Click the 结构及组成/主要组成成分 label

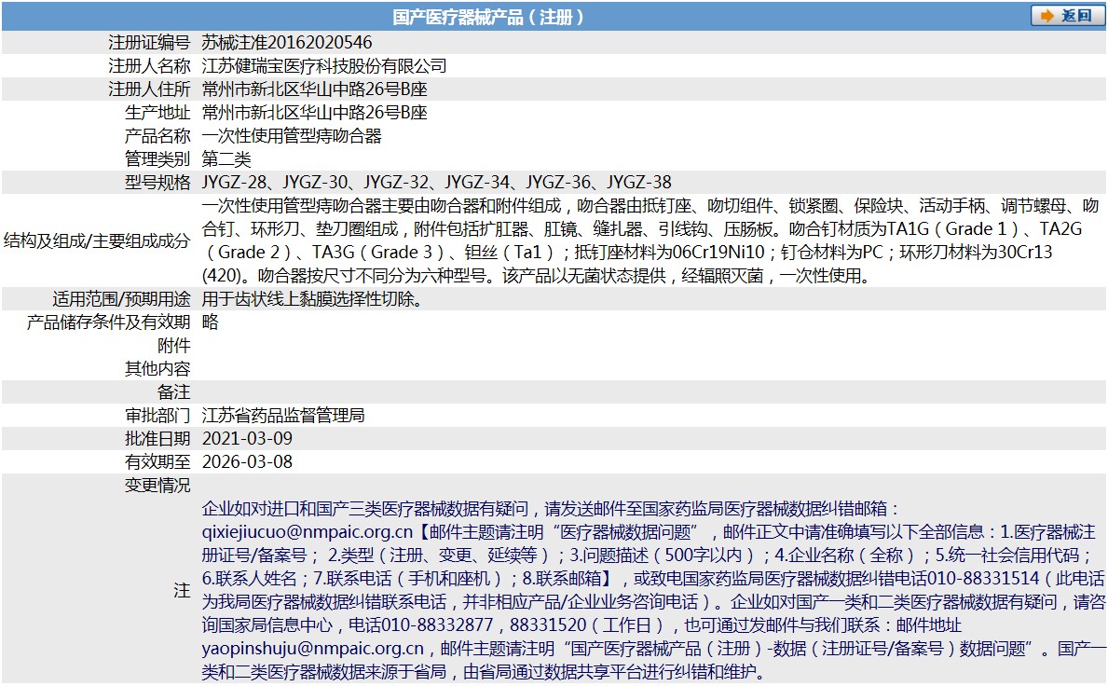tap(97, 240)
